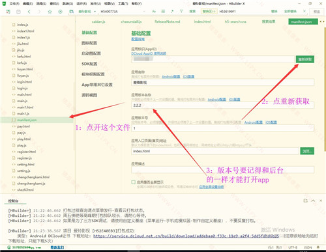Switch to the caidan.js tab
Image resolution: width=326 pixels, height=252 pixels.
coord(98,21)
